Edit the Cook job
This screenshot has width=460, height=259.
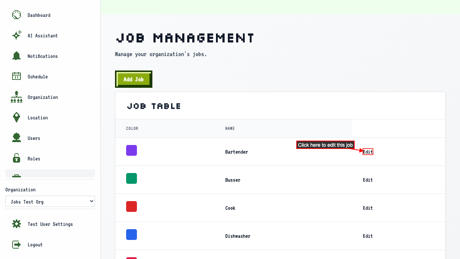368,208
